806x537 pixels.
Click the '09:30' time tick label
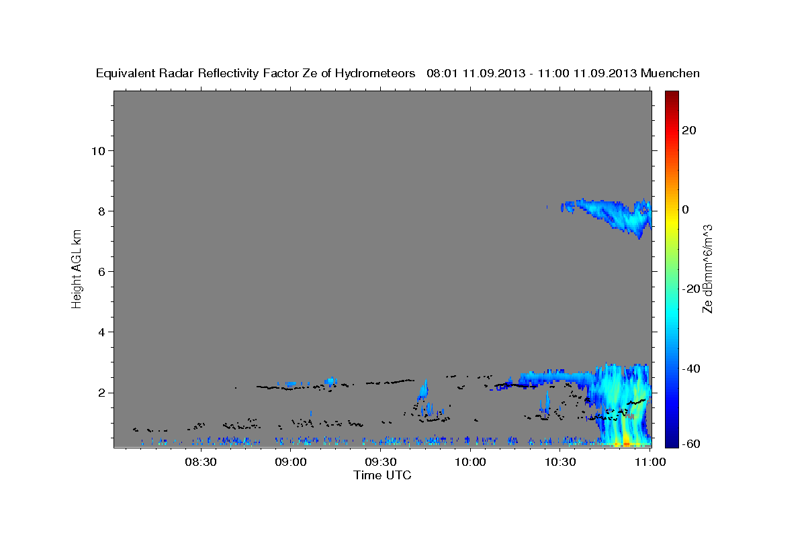coord(380,462)
